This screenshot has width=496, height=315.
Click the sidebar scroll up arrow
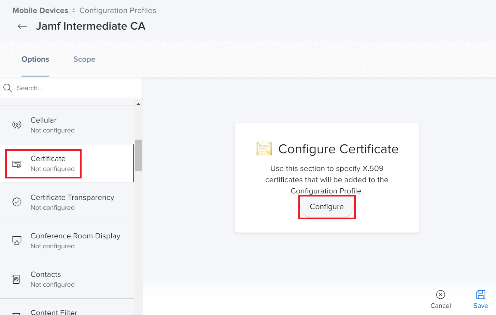point(138,104)
